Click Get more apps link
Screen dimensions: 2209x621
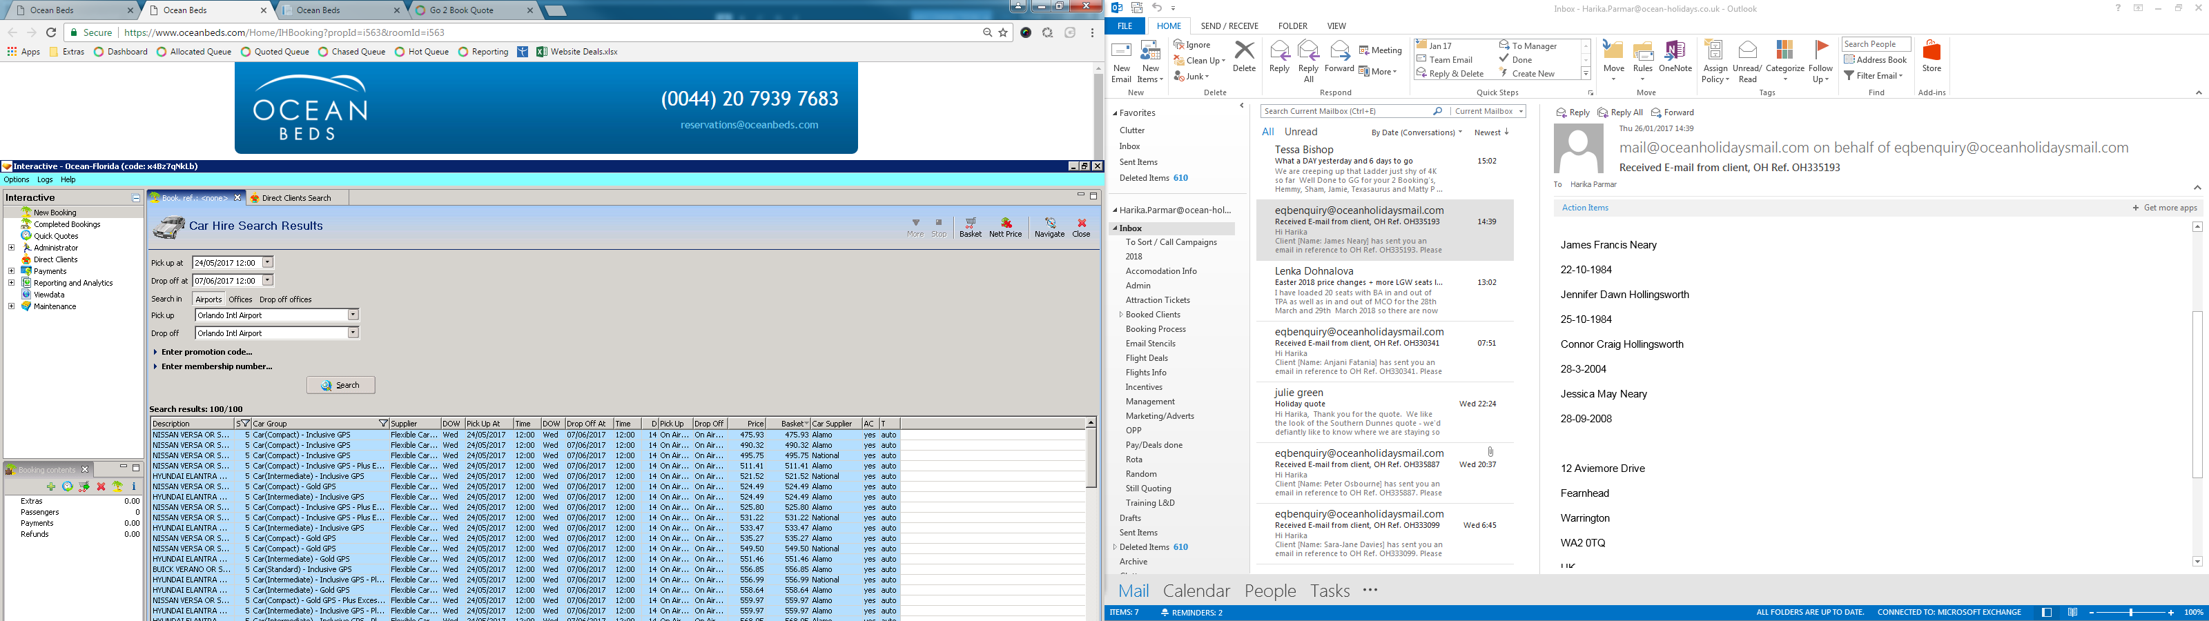coord(2164,208)
